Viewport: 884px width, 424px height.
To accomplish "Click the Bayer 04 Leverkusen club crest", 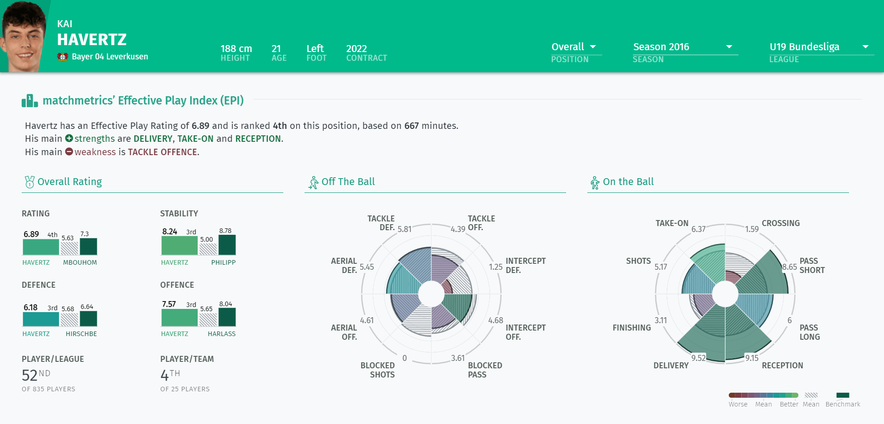I will (63, 57).
